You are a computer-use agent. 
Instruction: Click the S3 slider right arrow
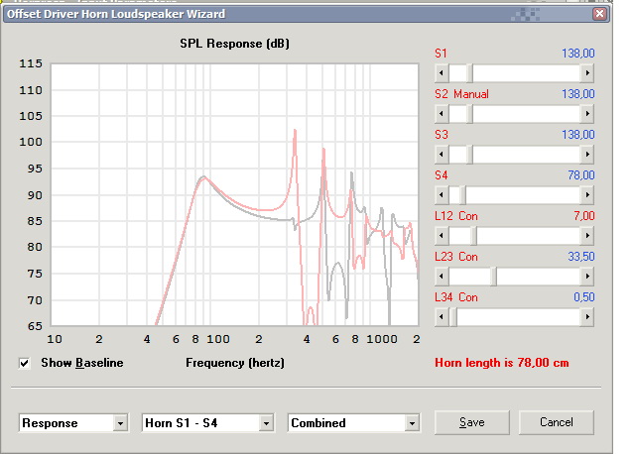click(587, 155)
